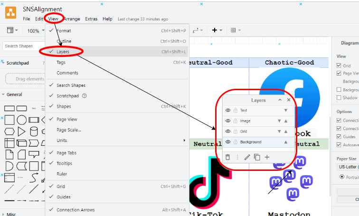
Task: Open the Units submenu
Action: (x=117, y=140)
